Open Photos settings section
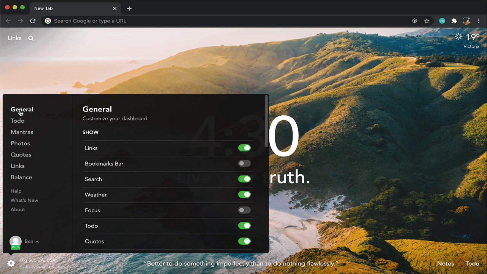487x274 pixels. pos(20,143)
